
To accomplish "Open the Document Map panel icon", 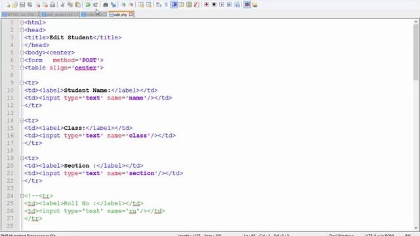I will pos(189,5).
